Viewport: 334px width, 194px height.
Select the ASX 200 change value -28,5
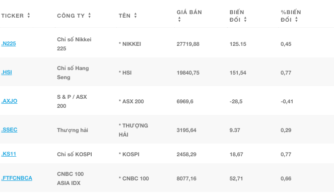point(236,101)
